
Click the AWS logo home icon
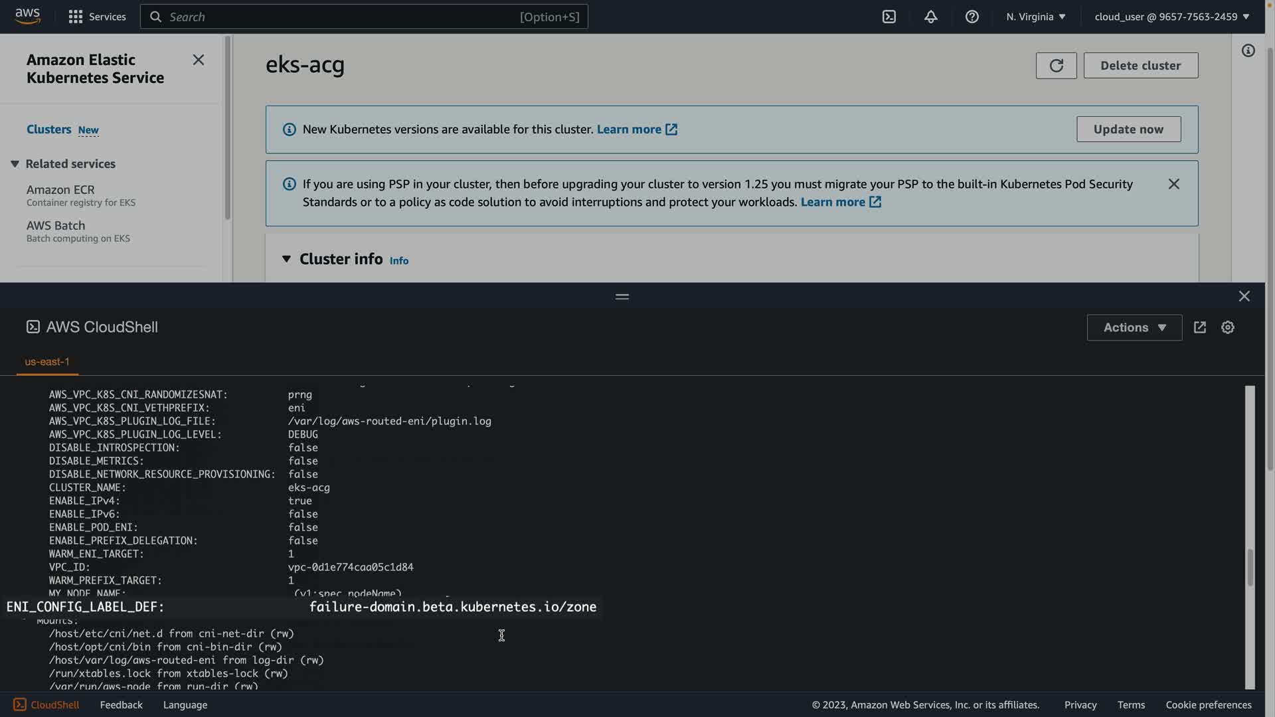point(28,17)
